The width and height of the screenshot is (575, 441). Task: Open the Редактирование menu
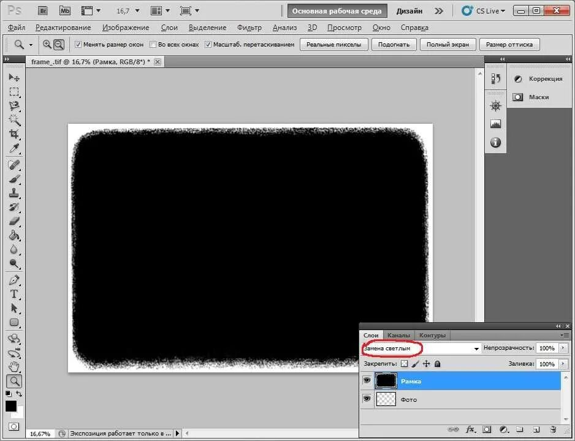click(x=63, y=28)
